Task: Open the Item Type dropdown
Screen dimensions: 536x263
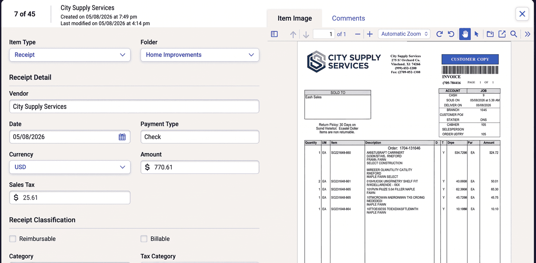Action: click(70, 55)
